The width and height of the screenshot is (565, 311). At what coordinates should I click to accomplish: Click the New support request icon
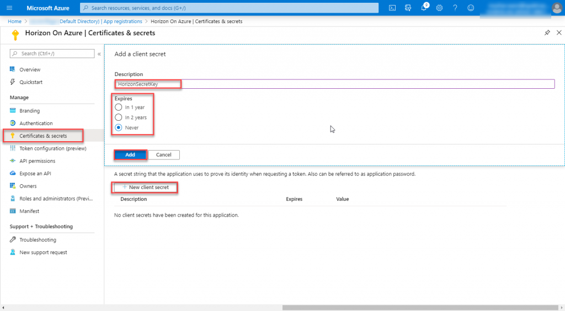coord(13,252)
